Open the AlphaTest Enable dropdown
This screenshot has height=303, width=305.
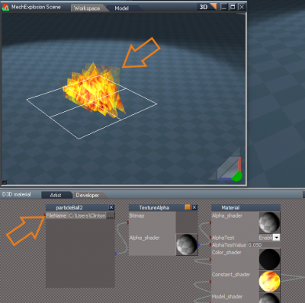tap(276, 238)
